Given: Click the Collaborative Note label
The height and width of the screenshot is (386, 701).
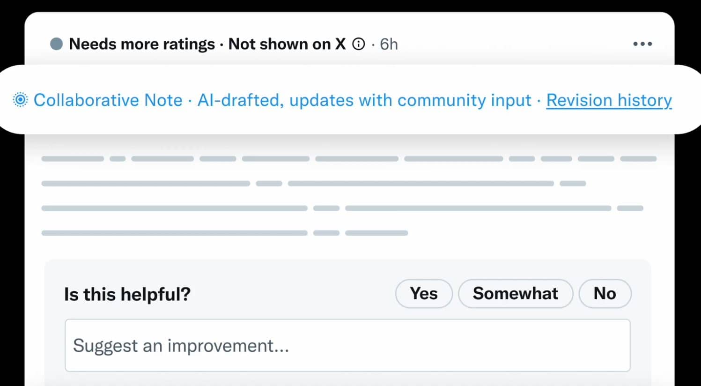Looking at the screenshot, I should [x=108, y=100].
